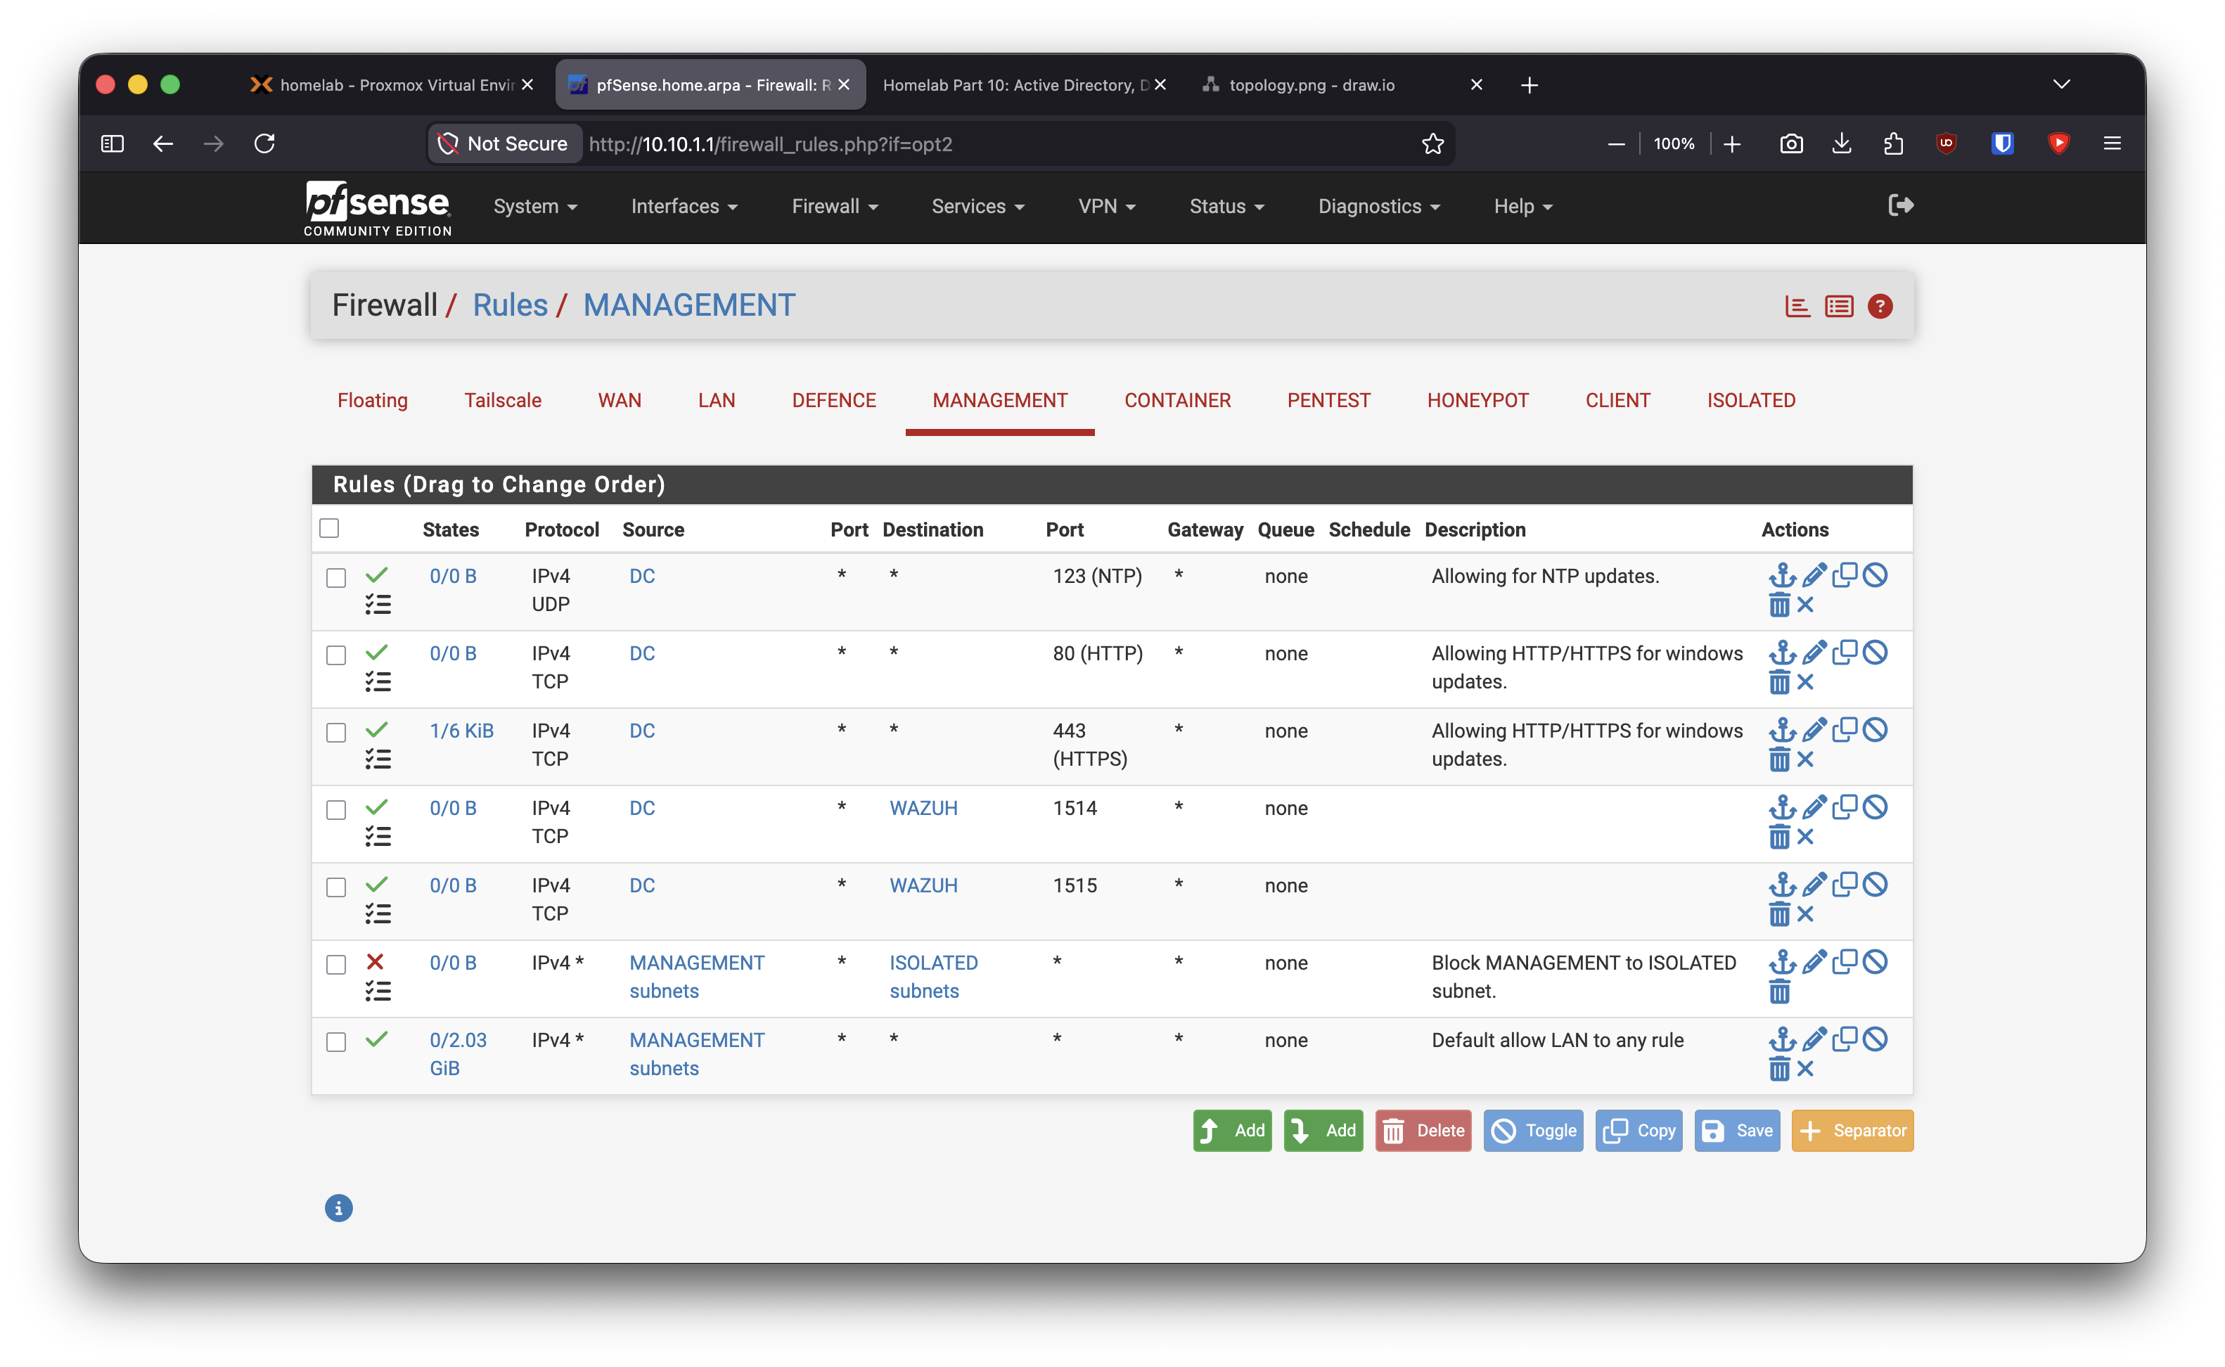The height and width of the screenshot is (1367, 2225).
Task: Select the Block MANAGEMENT to ISOLATED checkbox
Action: [336, 965]
